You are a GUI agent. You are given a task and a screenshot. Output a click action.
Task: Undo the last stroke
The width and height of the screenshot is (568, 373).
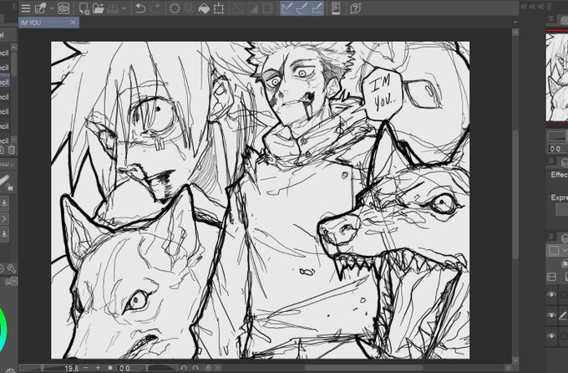coord(140,8)
